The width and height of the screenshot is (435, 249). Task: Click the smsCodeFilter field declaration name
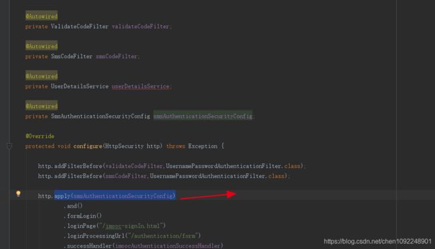[116, 56]
